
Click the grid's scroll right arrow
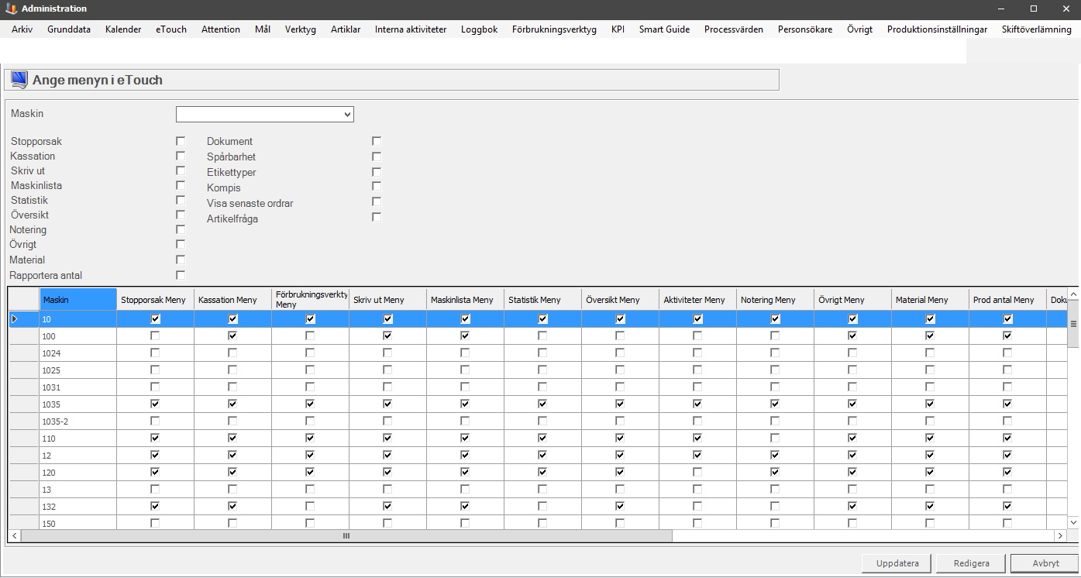click(x=1060, y=536)
